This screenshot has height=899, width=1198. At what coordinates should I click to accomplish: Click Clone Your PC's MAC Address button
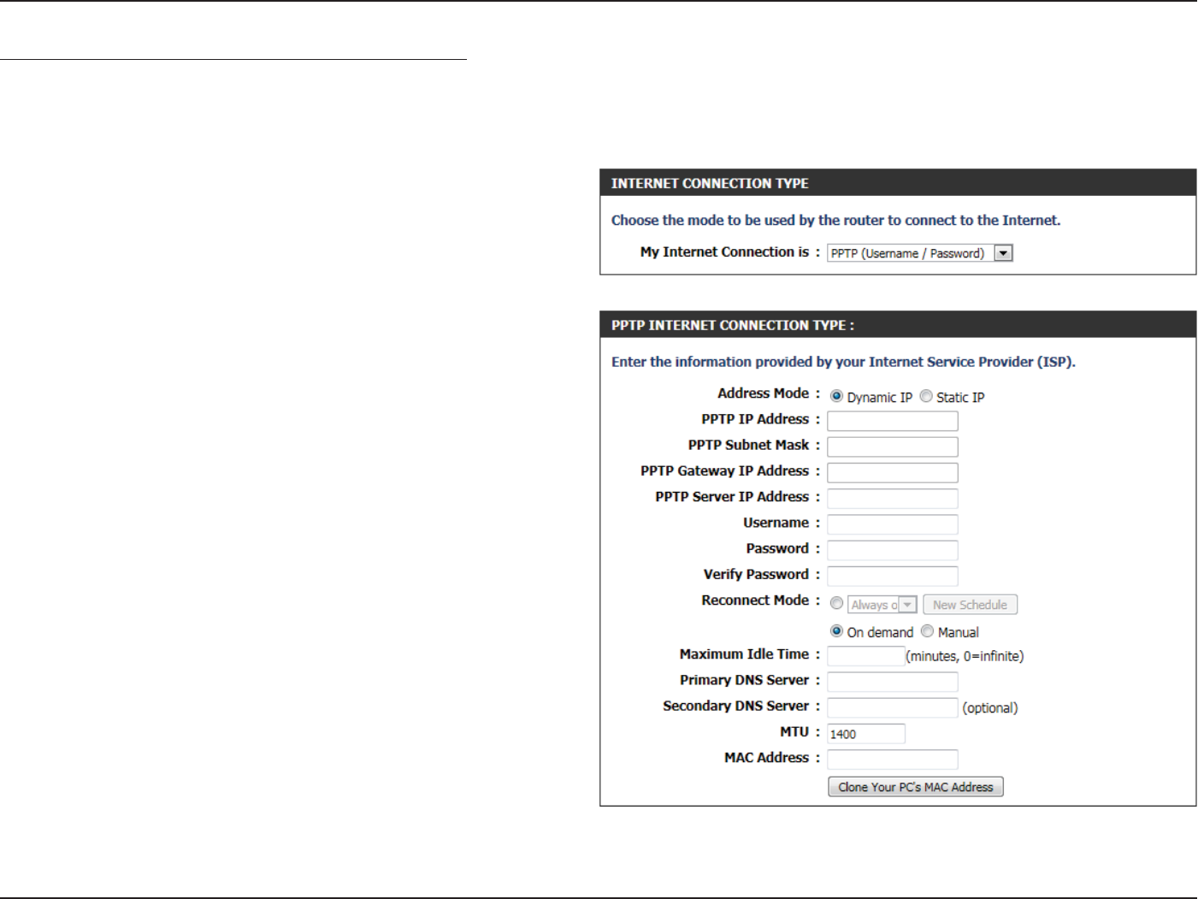pyautogui.click(x=915, y=787)
